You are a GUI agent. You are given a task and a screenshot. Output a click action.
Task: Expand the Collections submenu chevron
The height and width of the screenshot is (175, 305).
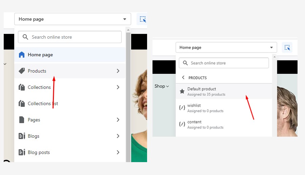[118, 87]
